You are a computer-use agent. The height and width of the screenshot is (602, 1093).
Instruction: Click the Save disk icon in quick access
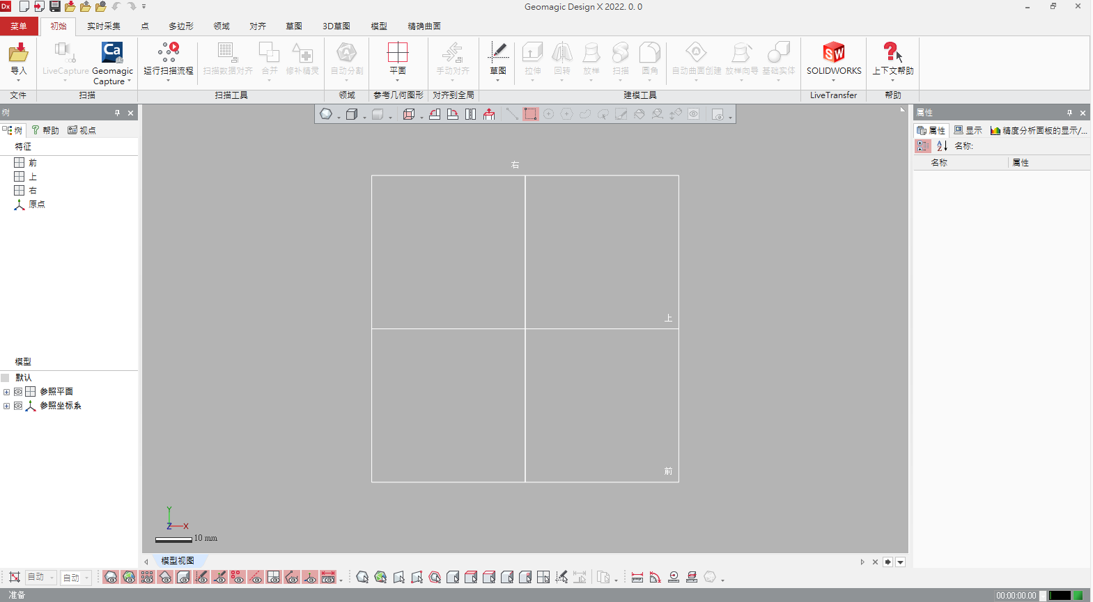[x=55, y=6]
